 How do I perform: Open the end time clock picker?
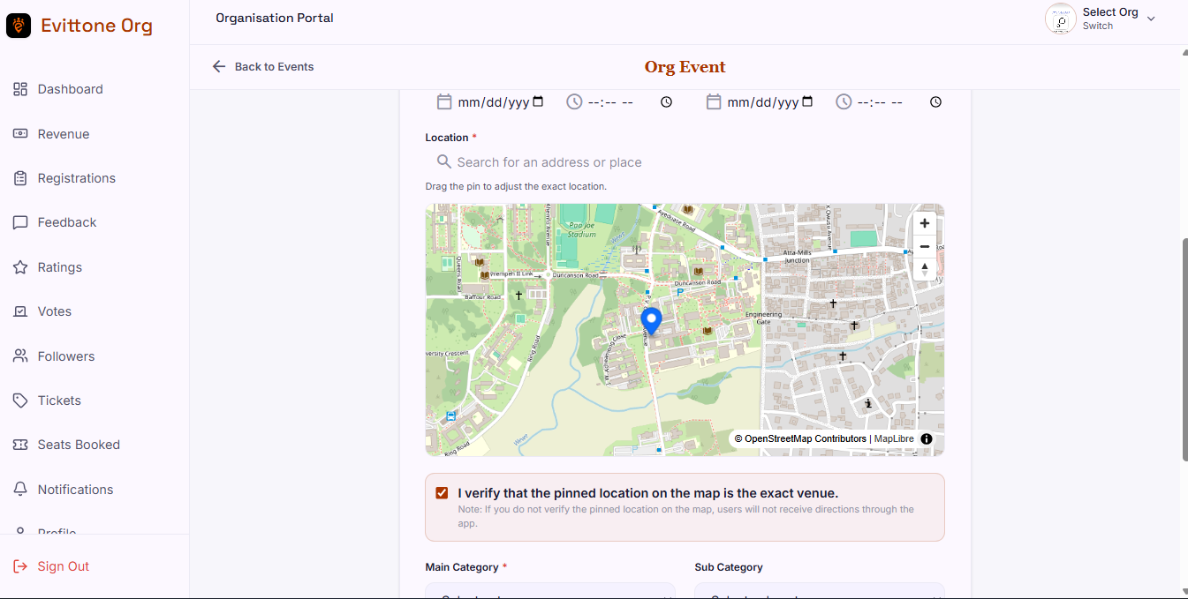[935, 101]
